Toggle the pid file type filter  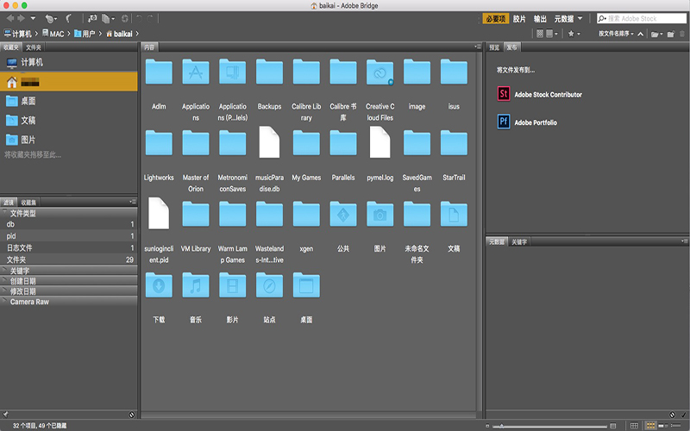tap(69, 235)
